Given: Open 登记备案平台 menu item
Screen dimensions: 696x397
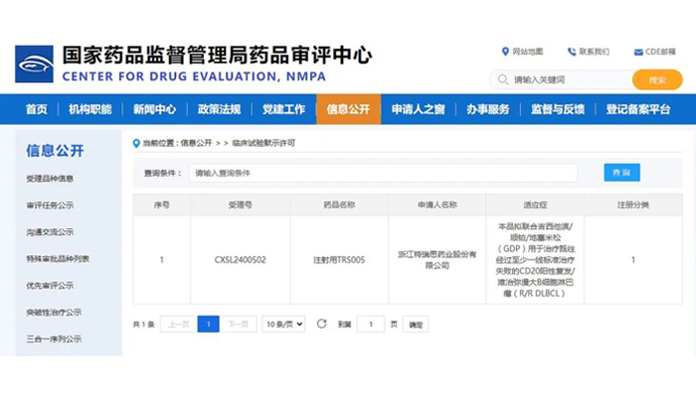Looking at the screenshot, I should coord(638,109).
